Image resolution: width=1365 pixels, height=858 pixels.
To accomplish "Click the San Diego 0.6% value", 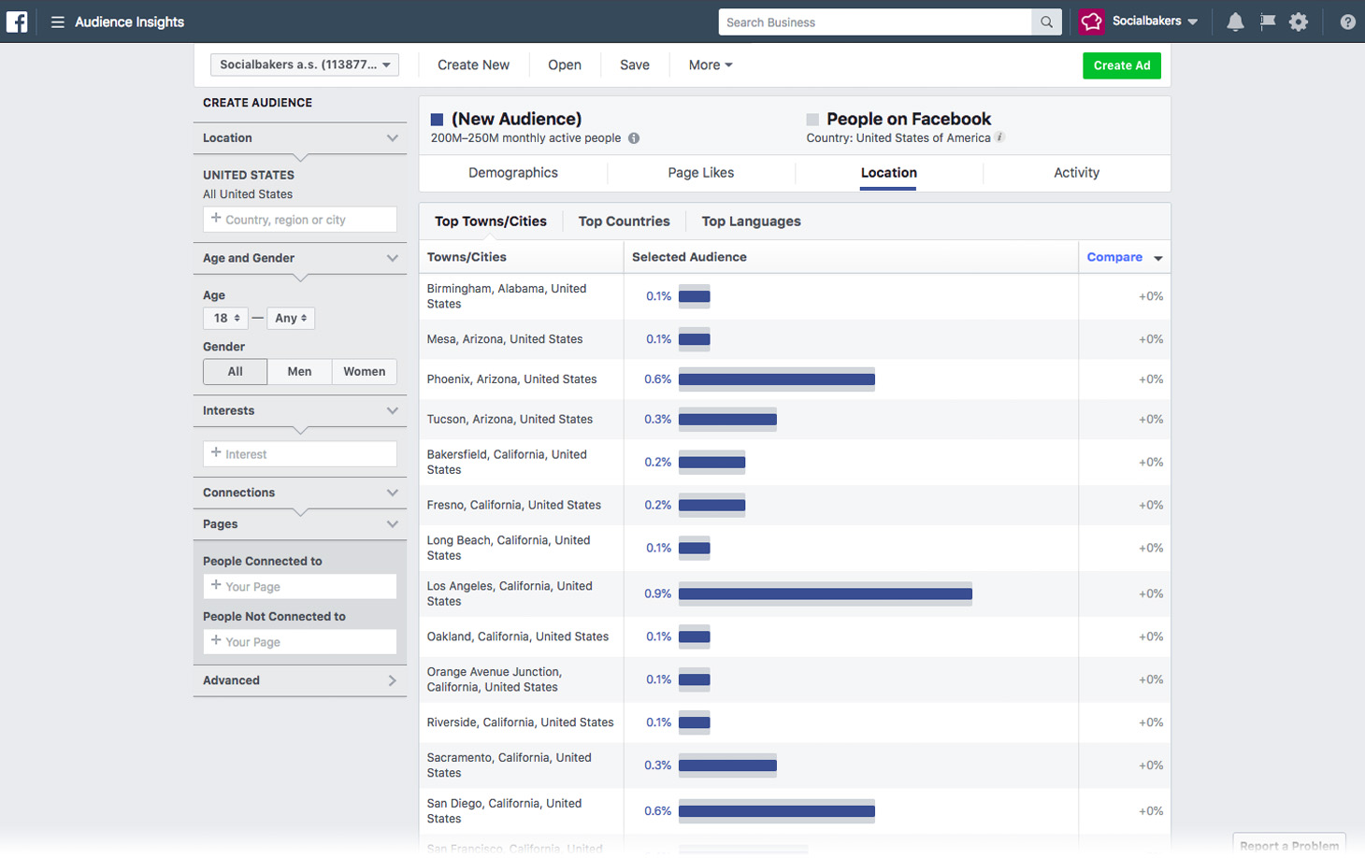I will (657, 811).
